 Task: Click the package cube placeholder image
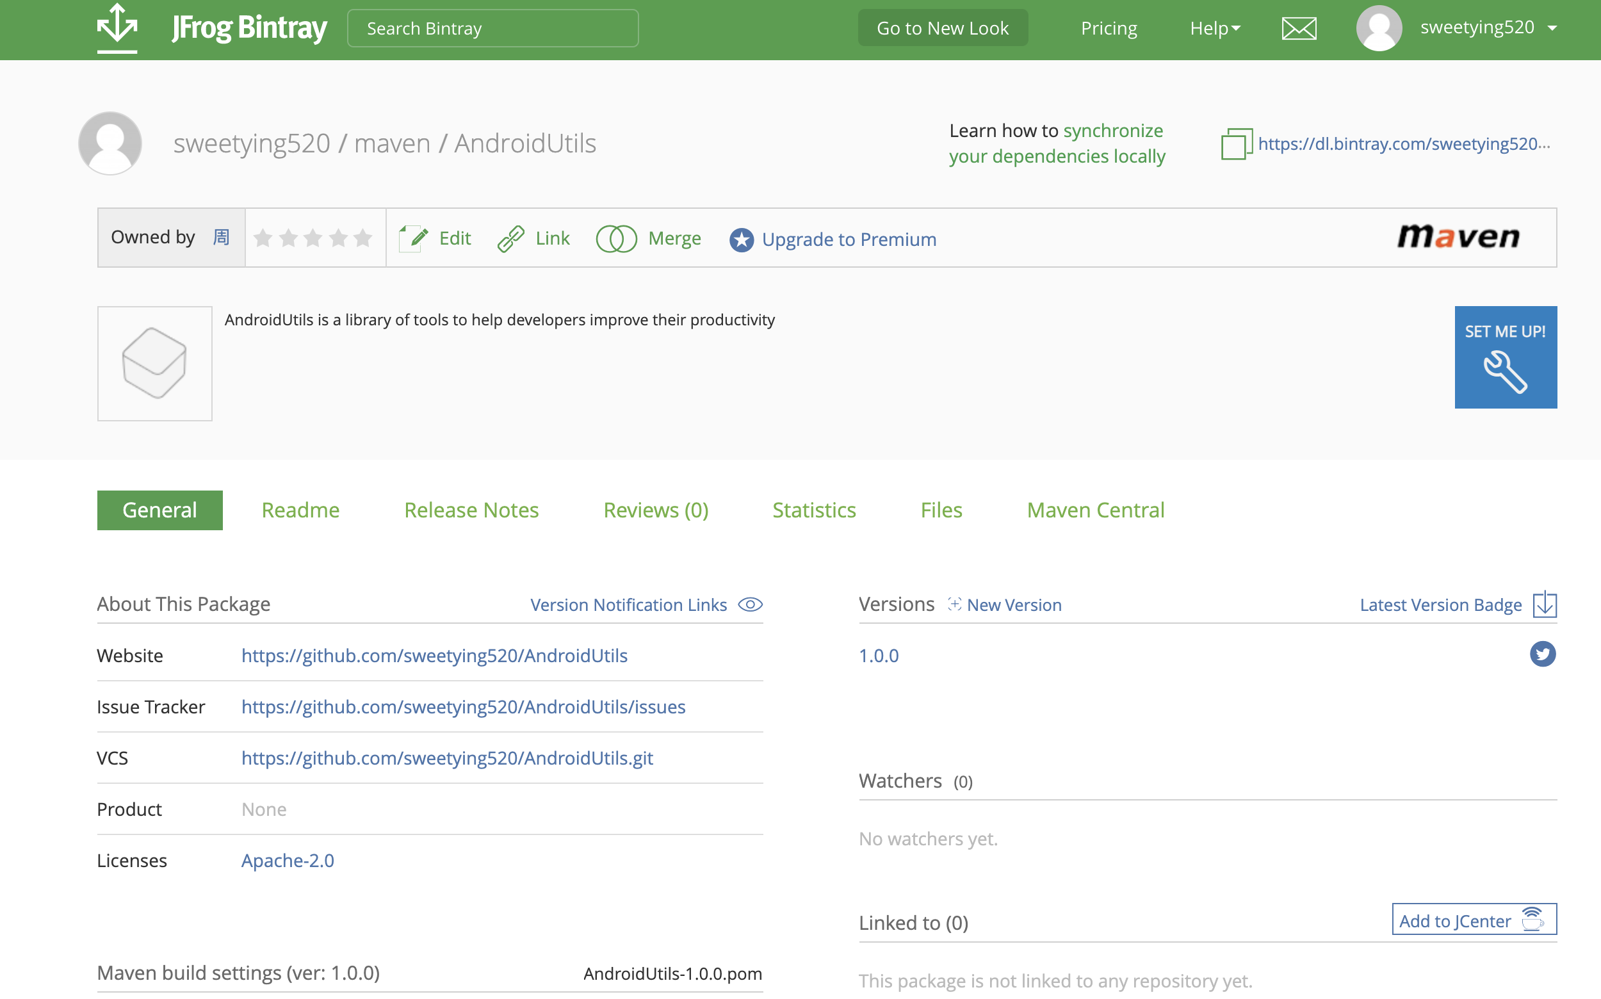tap(154, 363)
